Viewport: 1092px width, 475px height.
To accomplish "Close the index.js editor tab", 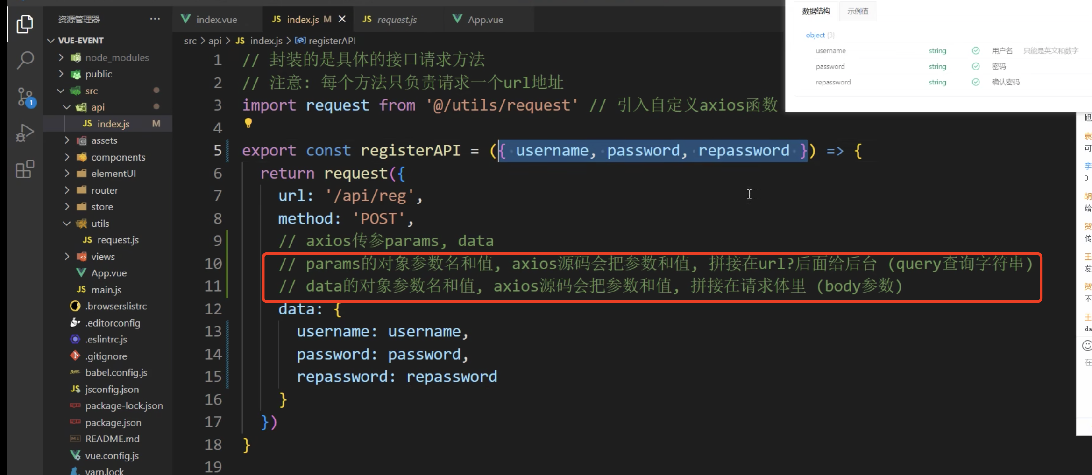I will [342, 19].
